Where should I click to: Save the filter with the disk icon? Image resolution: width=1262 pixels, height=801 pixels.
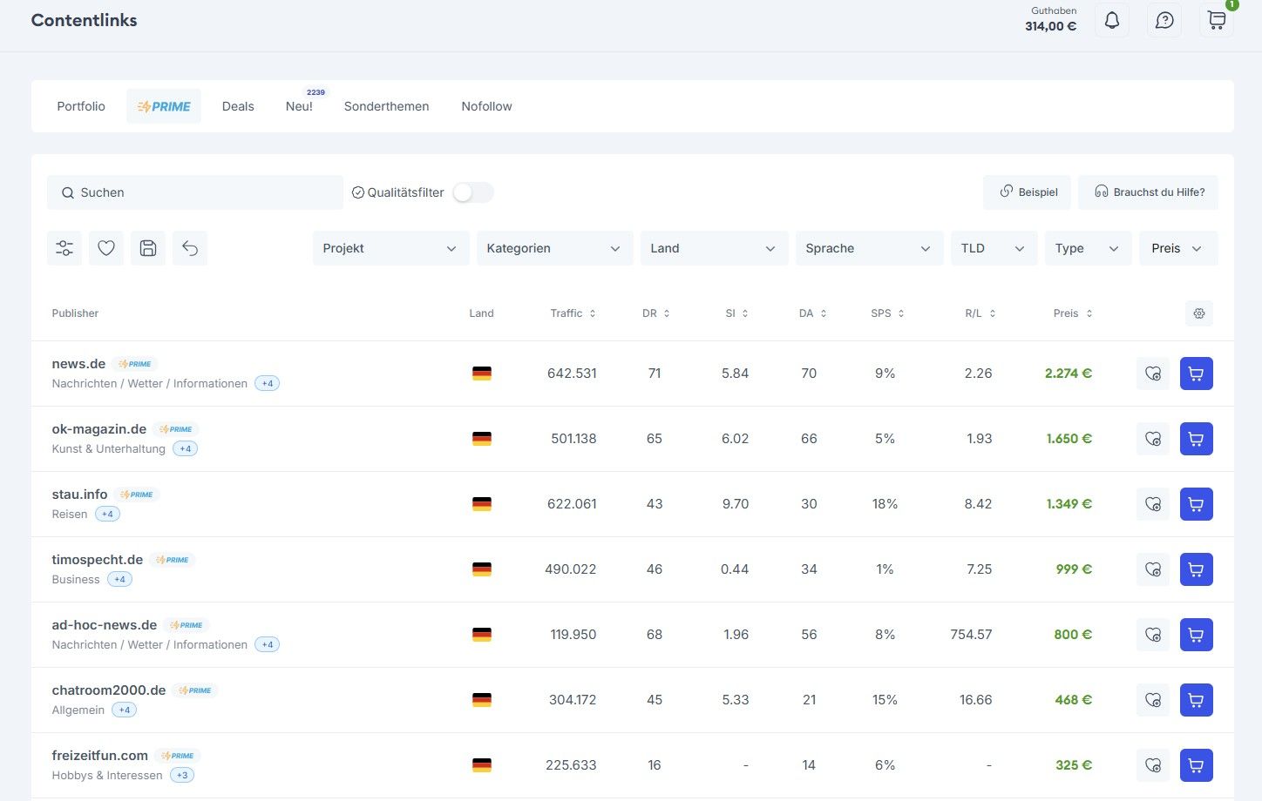tap(148, 248)
